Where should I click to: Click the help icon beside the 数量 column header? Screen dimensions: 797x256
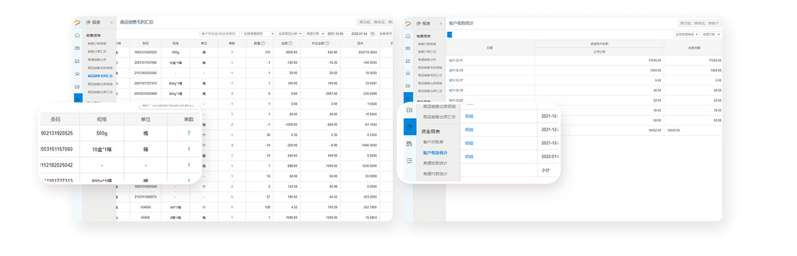pyautogui.click(x=263, y=43)
